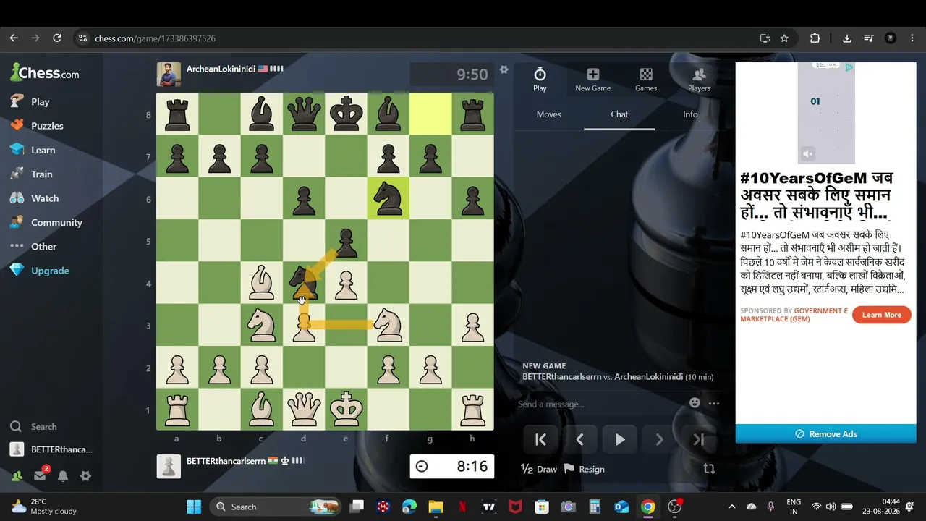Image resolution: width=926 pixels, height=521 pixels.
Task: Click the Upgrade diamond link
Action: tap(40, 271)
